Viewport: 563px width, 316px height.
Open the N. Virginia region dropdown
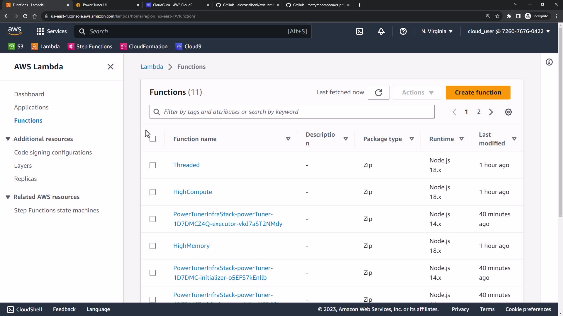point(437,31)
